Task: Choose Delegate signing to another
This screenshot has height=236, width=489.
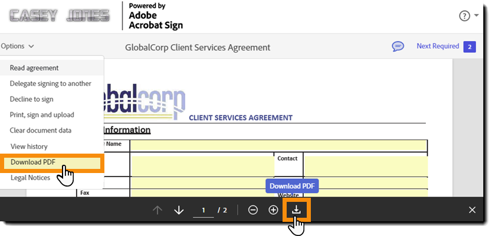Action: (x=51, y=84)
